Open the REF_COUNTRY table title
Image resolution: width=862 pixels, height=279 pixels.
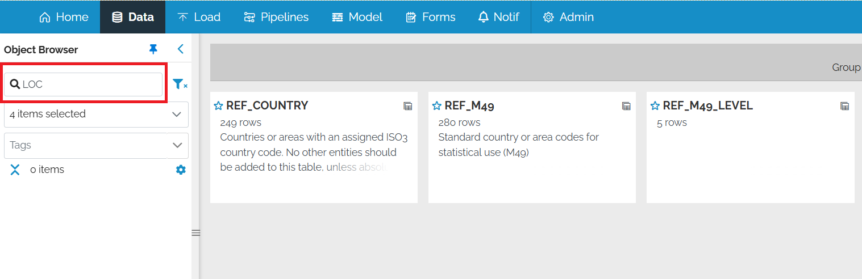[x=267, y=105]
